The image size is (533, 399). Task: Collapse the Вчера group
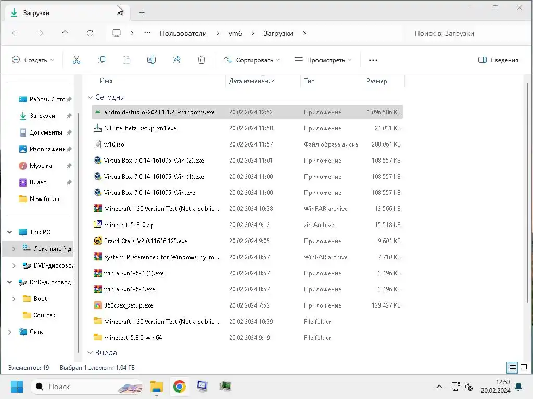coord(90,353)
